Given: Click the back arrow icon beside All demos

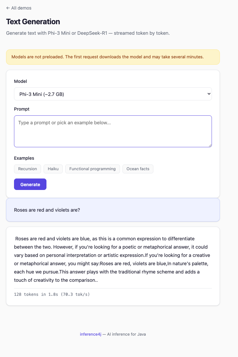Looking at the screenshot, I should [x=8, y=8].
